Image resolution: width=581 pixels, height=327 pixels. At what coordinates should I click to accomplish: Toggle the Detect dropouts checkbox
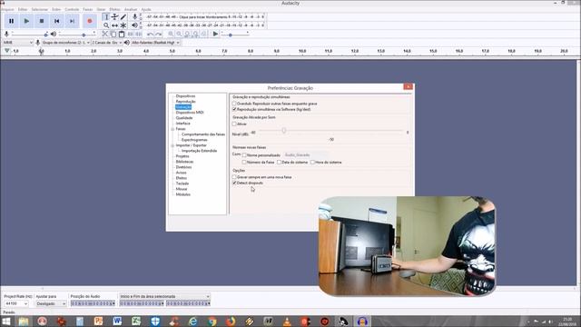coord(234,183)
